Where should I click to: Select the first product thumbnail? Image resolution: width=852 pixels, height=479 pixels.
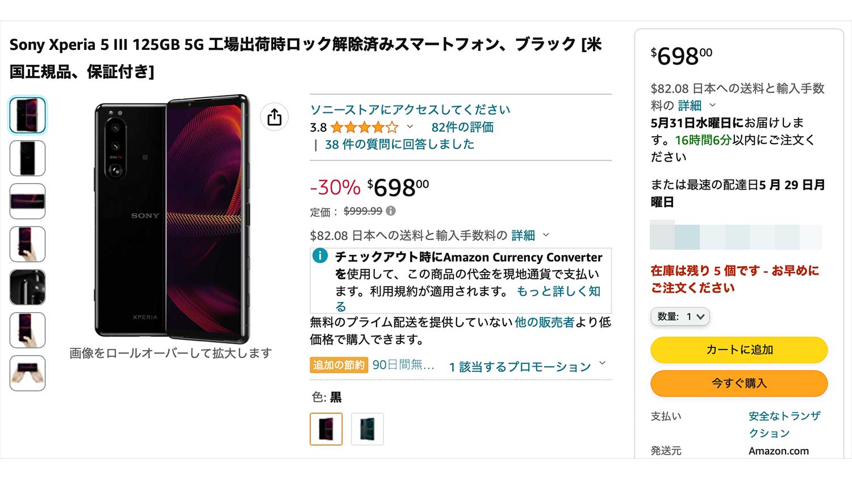27,115
